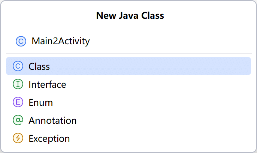Select the Class kind label
Screen dimensions: 257x153
click(39, 66)
